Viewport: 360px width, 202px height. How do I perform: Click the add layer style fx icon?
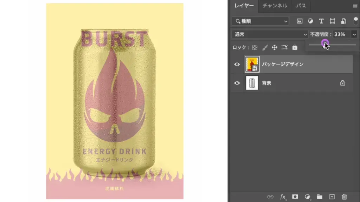(283, 197)
